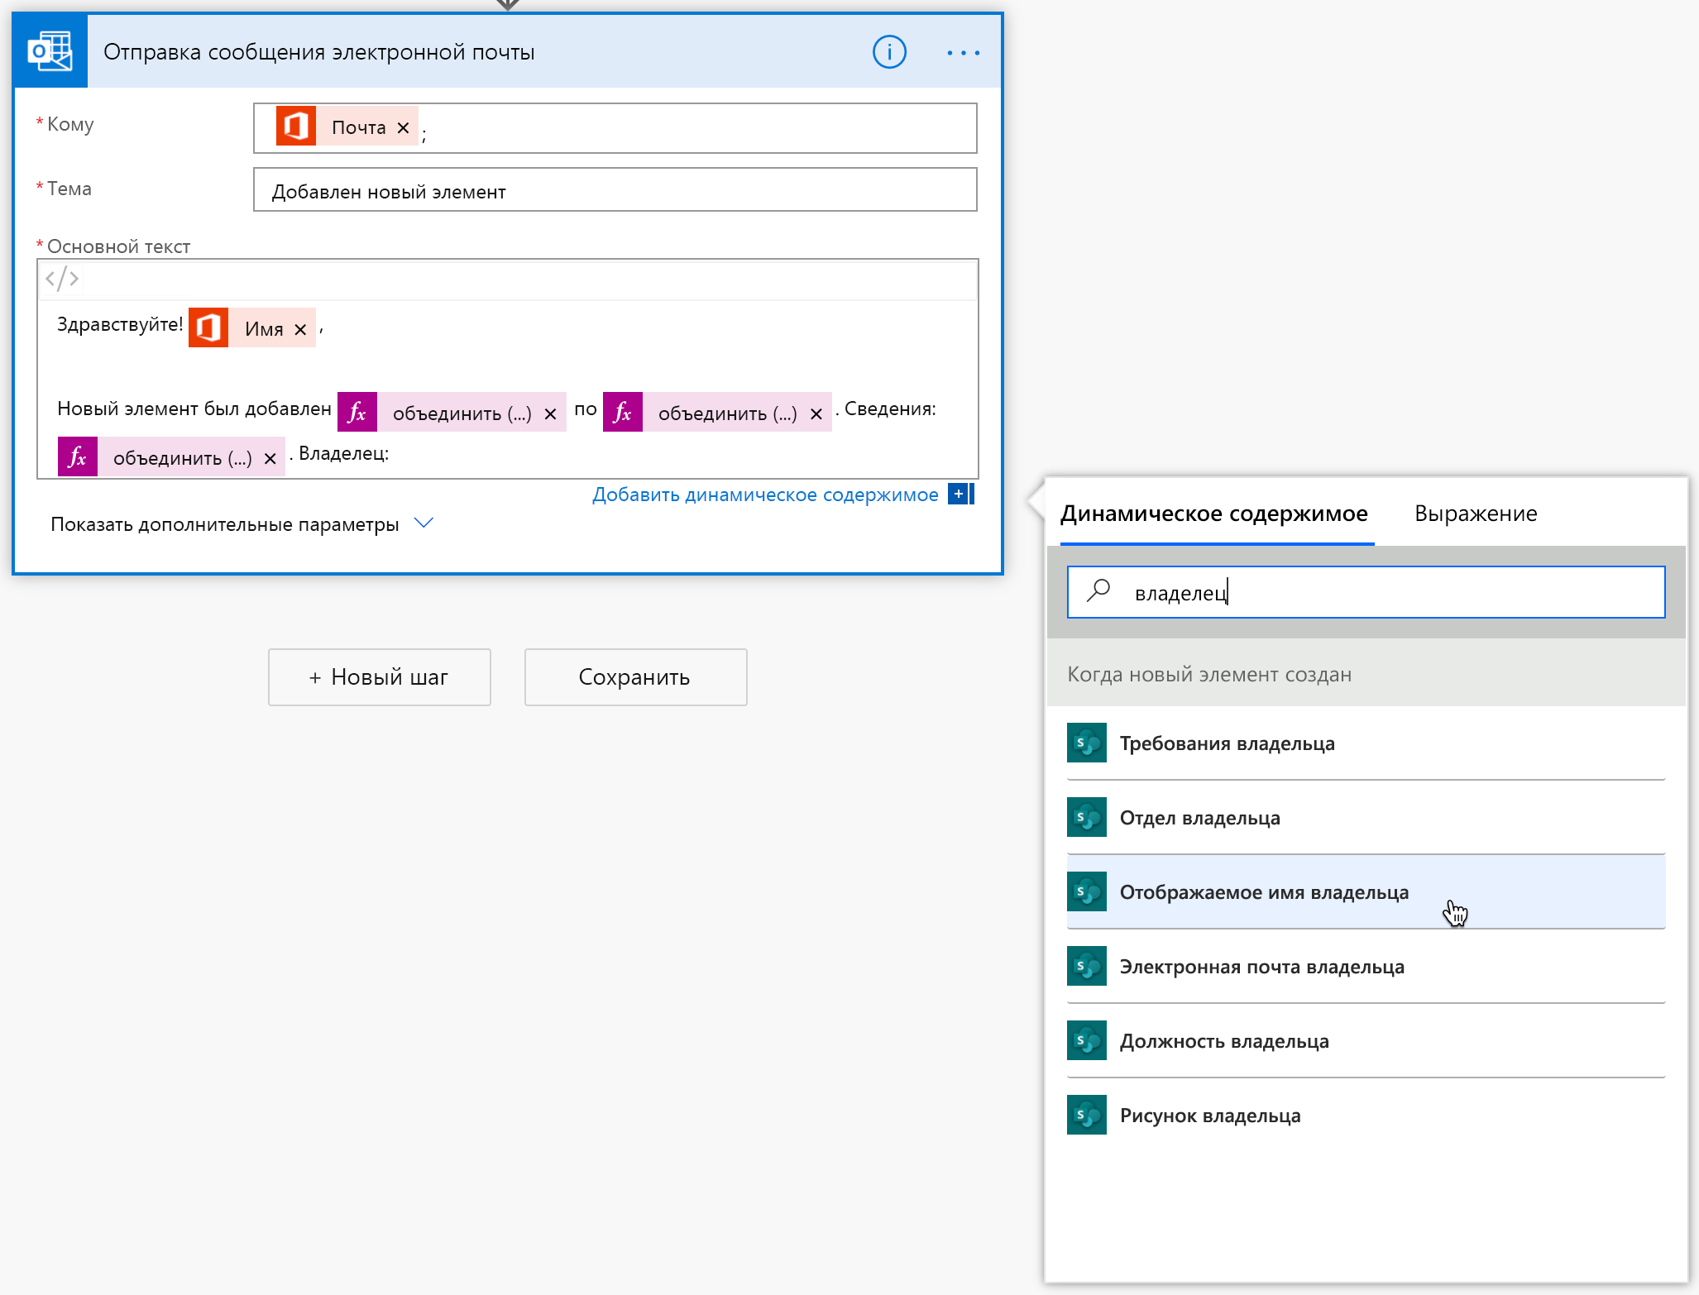Click the Владелец: text in body
1699x1295 pixels.
tap(343, 453)
